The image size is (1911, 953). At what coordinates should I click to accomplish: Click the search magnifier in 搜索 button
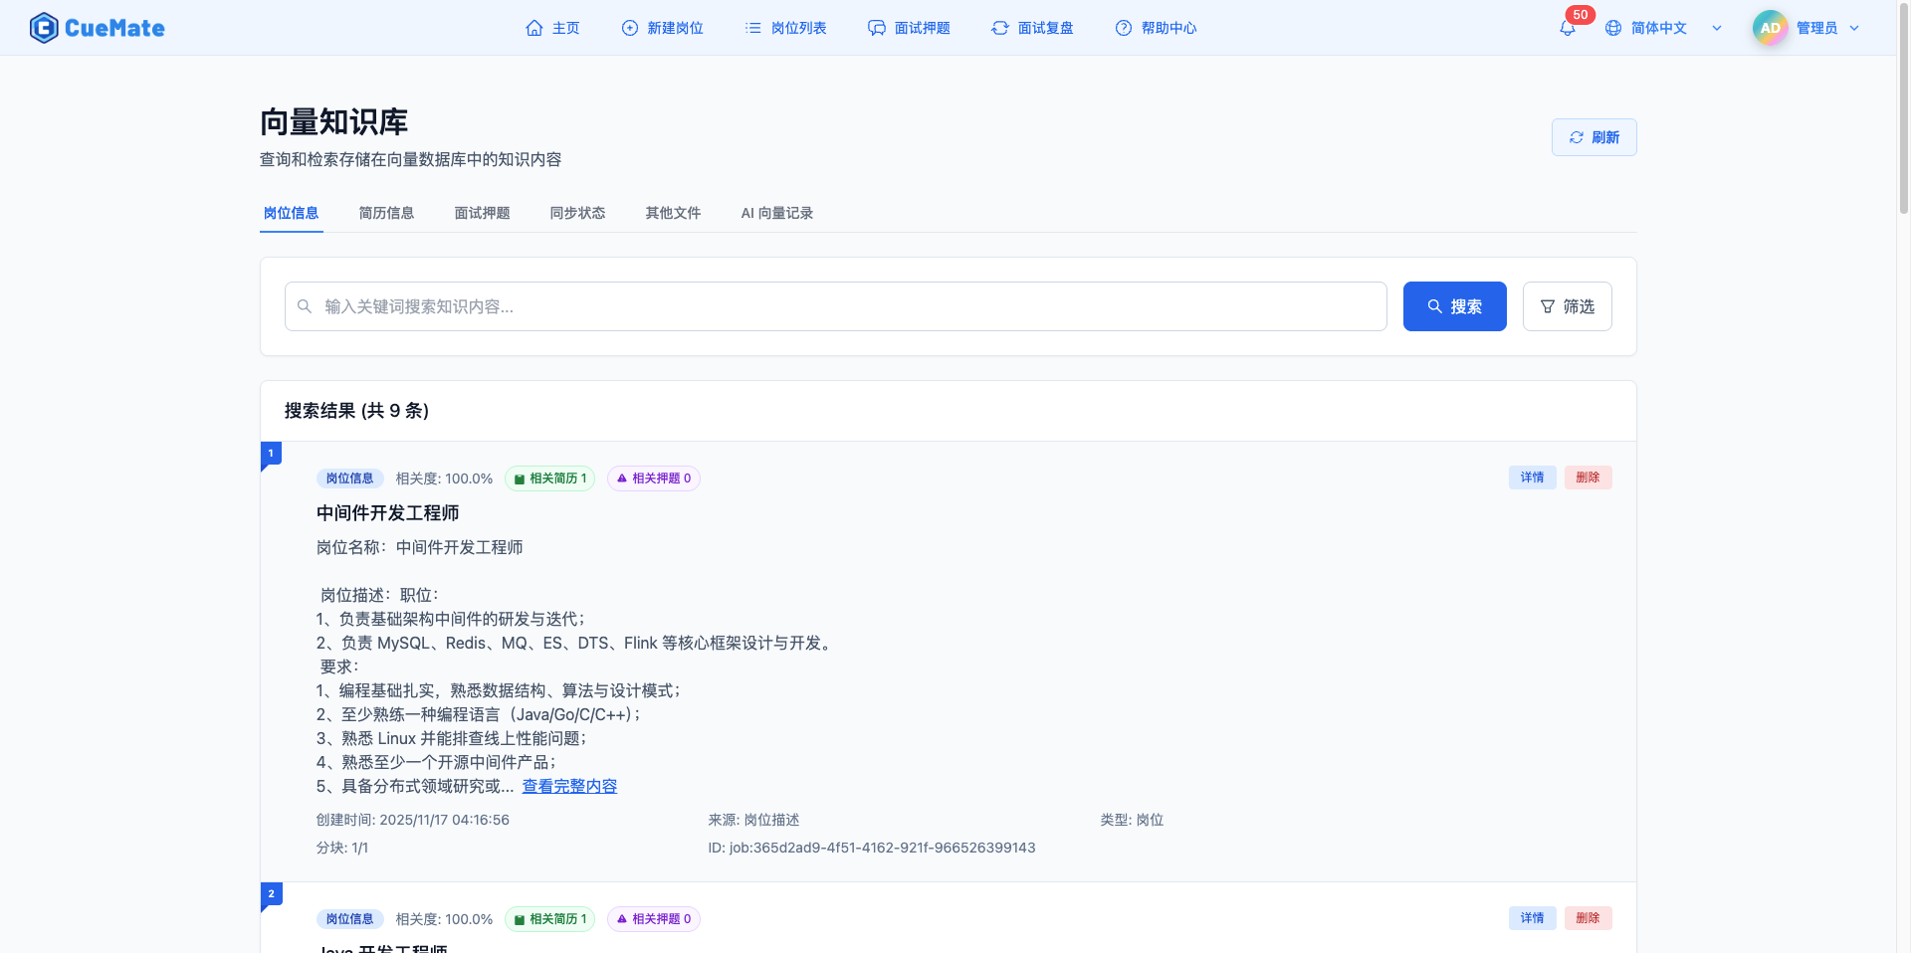(x=1433, y=306)
